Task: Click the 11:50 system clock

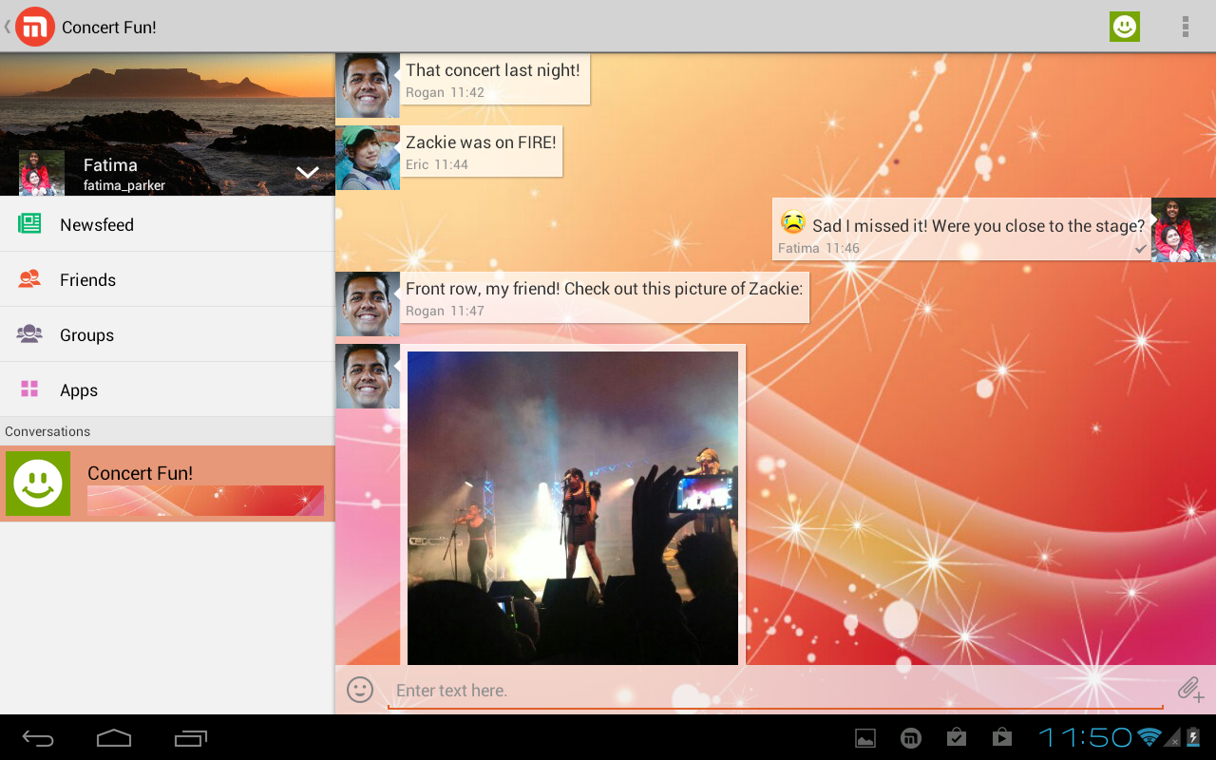Action: 1085,737
